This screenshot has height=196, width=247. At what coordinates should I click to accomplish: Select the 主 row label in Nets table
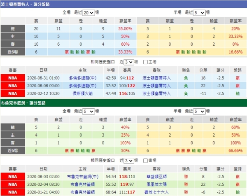point(13,135)
